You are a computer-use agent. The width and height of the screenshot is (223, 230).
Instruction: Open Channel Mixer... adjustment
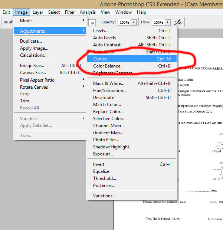click(x=132, y=125)
